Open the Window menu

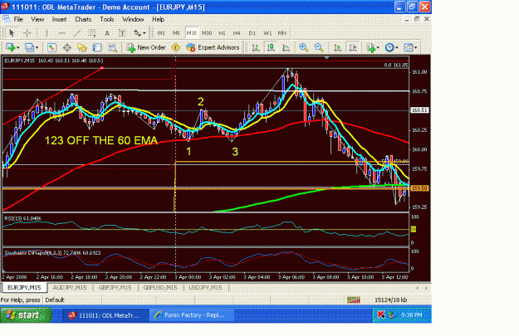(133, 19)
